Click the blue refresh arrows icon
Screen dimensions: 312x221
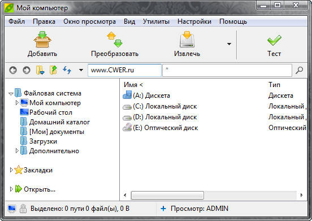67,70
